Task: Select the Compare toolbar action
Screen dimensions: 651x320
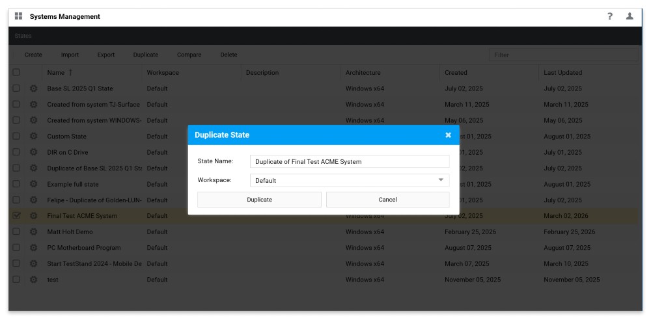Action: [x=189, y=55]
